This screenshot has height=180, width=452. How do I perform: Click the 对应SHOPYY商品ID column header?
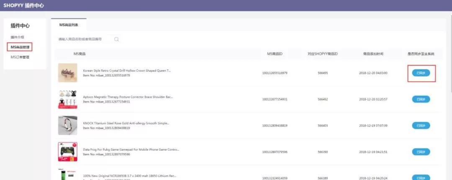pos(323,54)
